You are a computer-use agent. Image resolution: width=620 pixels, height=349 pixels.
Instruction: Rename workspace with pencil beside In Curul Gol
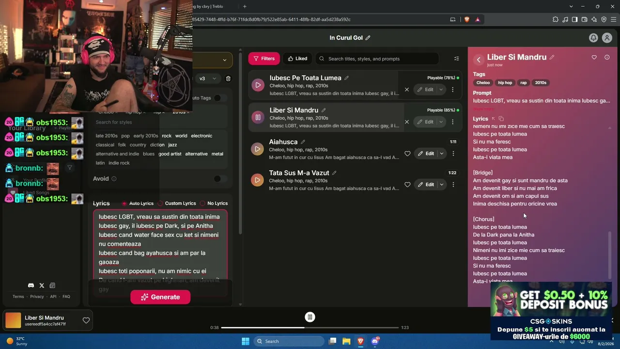(368, 38)
